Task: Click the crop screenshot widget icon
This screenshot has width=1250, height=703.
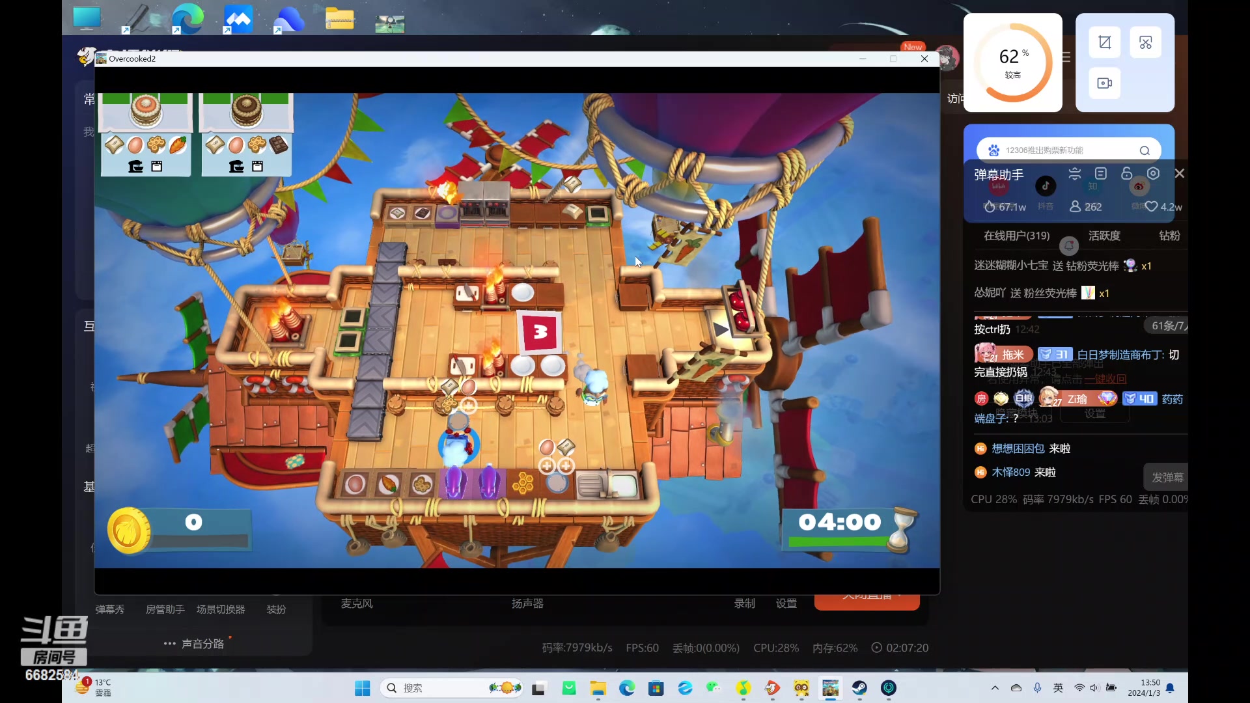Action: coord(1105,43)
